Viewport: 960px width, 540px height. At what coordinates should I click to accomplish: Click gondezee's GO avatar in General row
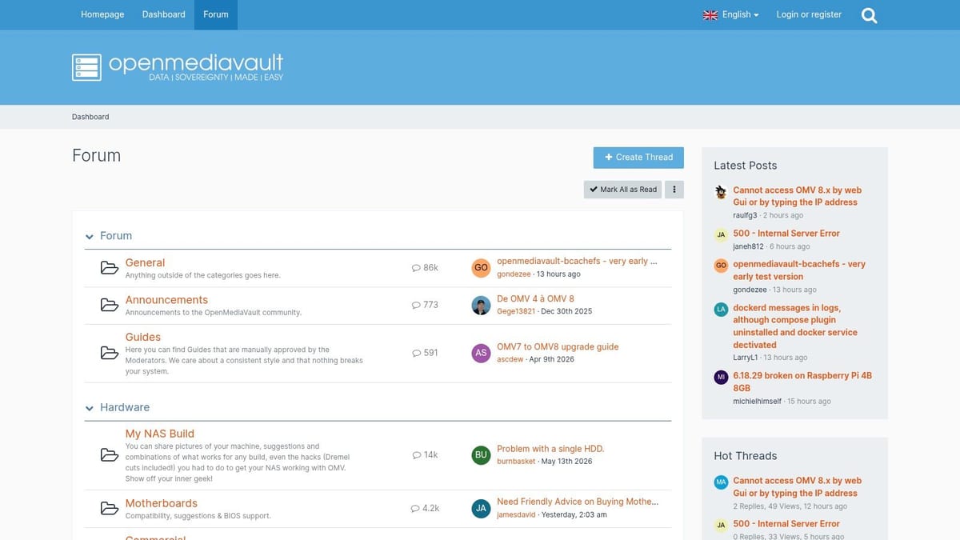(x=481, y=268)
